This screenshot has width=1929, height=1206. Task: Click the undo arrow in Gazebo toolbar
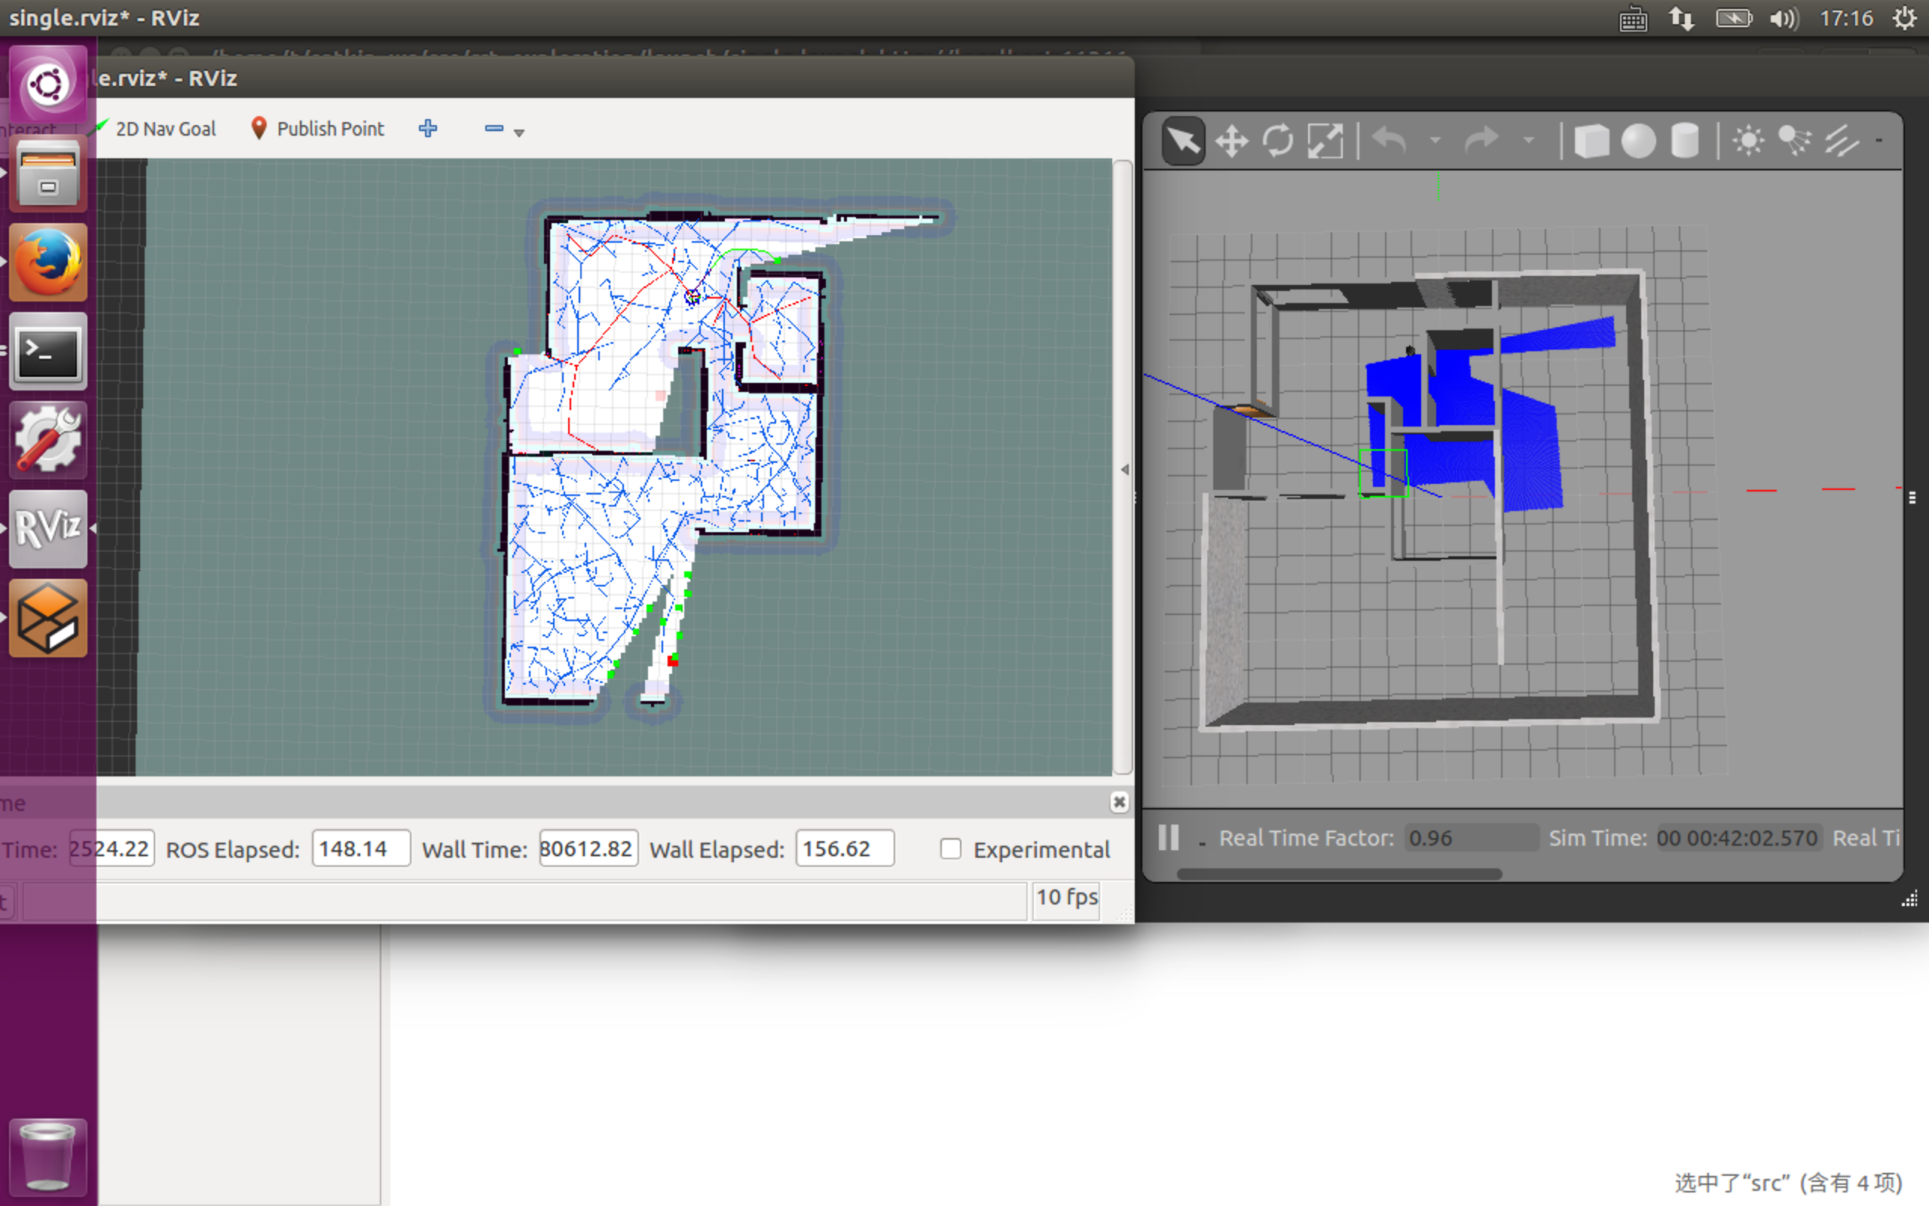click(1390, 141)
